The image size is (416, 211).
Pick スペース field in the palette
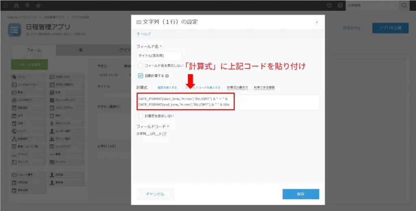coord(29,154)
